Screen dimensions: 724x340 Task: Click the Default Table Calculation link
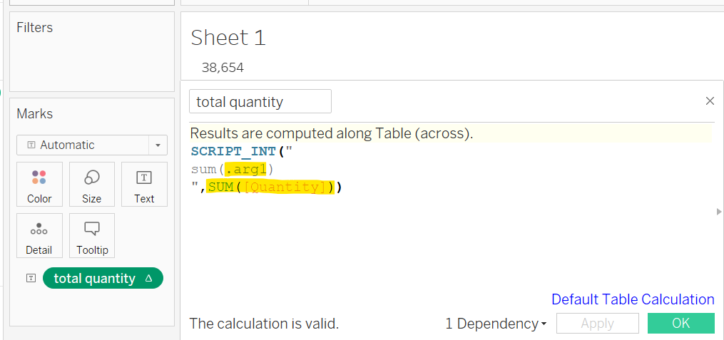tap(633, 299)
